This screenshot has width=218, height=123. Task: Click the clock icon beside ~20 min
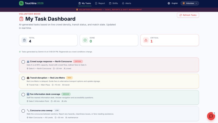(54, 68)
